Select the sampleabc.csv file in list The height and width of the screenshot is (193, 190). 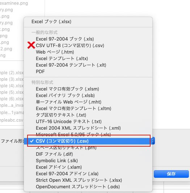[x=12, y=120]
